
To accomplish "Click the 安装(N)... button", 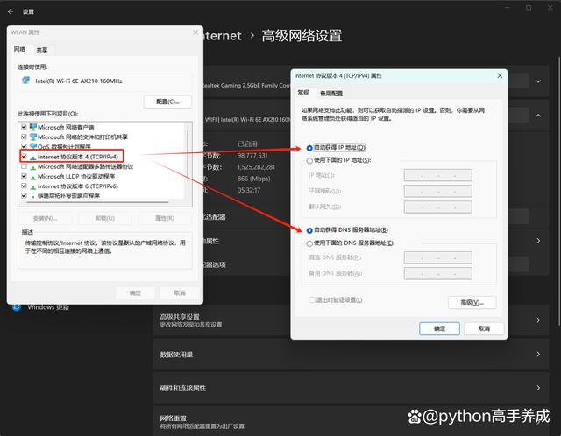I will point(45,218).
